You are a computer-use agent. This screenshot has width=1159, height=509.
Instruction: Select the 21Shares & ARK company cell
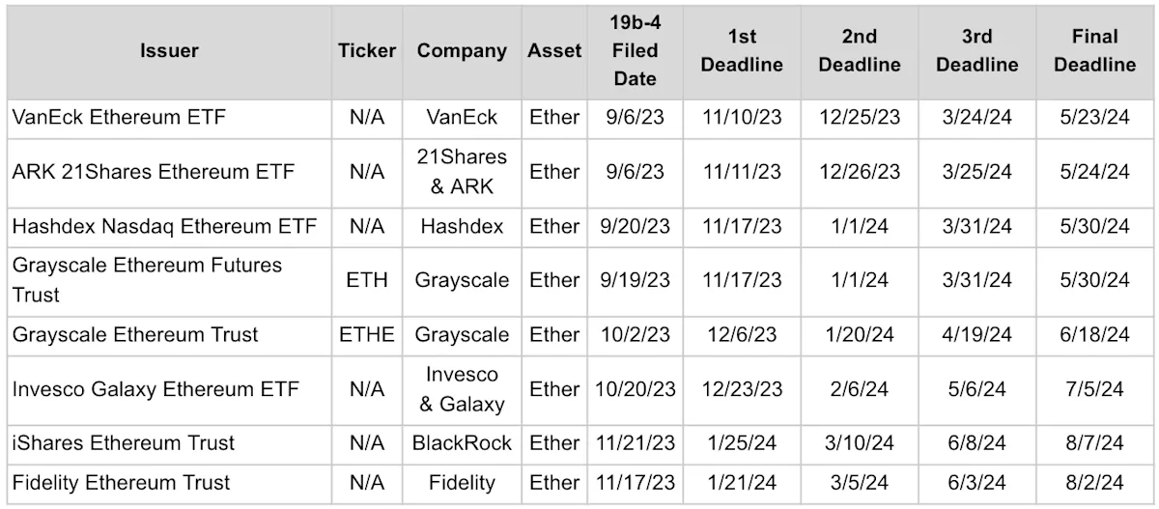tap(462, 172)
